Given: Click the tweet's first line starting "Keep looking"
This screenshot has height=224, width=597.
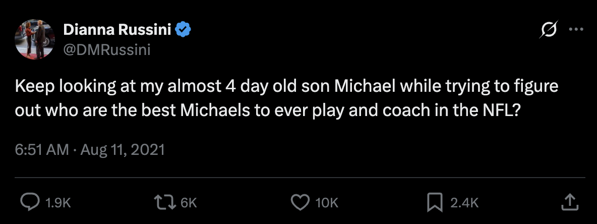Looking at the screenshot, I should [286, 86].
